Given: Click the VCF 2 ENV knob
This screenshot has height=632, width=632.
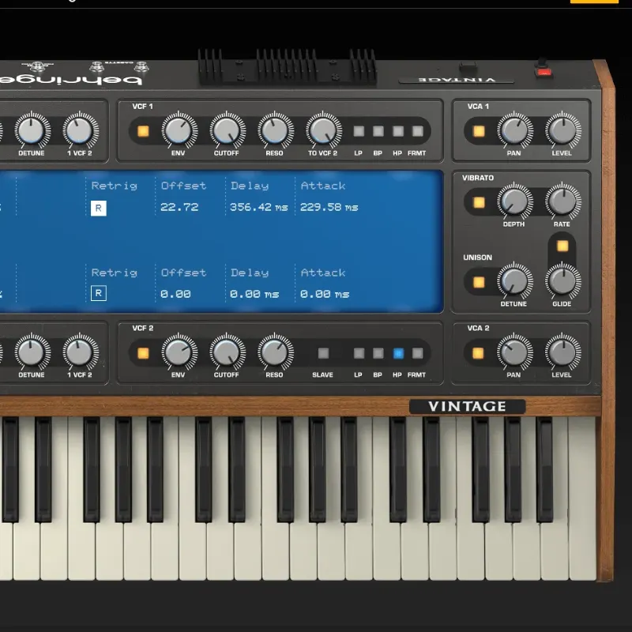Looking at the screenshot, I should 179,352.
